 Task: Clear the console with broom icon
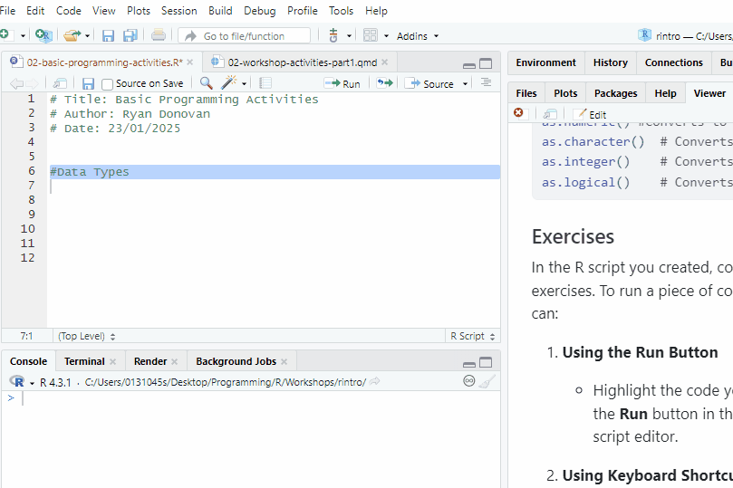(487, 382)
